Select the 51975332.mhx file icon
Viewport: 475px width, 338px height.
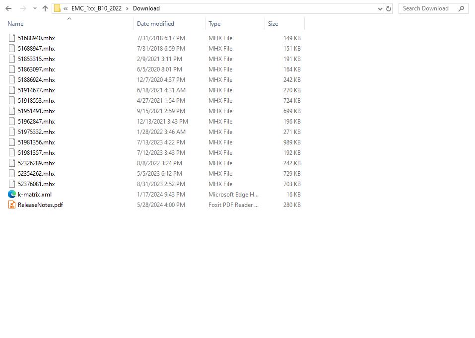(12, 132)
